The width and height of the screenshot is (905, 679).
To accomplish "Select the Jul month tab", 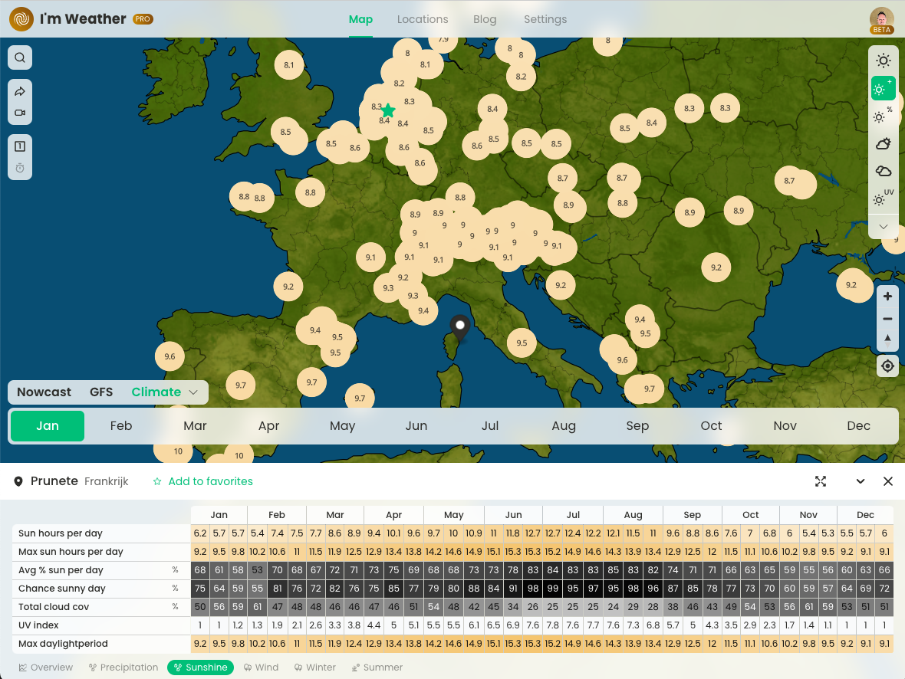I will point(490,425).
